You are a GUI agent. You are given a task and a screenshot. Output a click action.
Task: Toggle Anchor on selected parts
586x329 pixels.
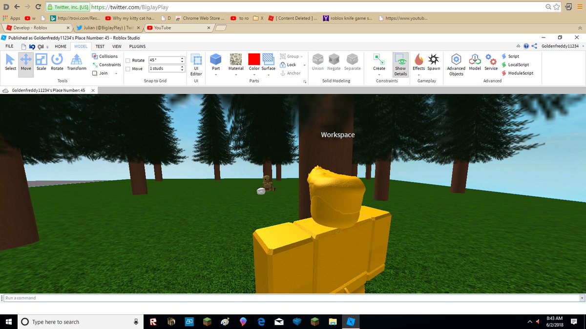click(291, 73)
